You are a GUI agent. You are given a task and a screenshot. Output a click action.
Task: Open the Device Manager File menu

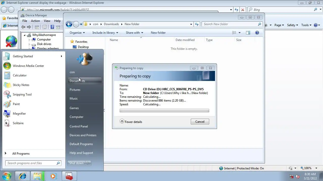click(25, 21)
